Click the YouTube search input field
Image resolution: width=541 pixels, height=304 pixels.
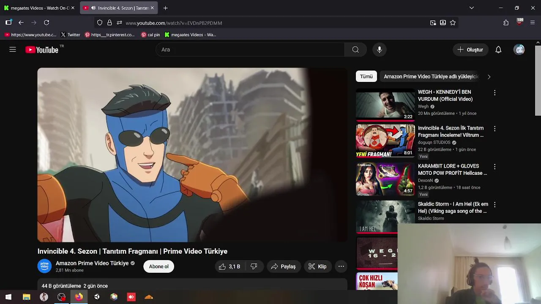point(250,50)
